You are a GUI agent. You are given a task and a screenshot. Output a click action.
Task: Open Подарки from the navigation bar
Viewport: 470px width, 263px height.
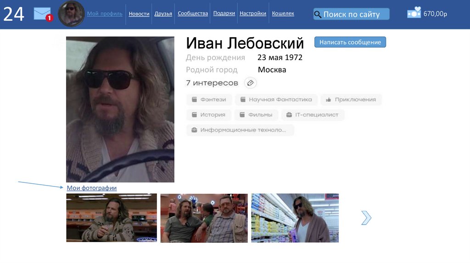pyautogui.click(x=224, y=13)
